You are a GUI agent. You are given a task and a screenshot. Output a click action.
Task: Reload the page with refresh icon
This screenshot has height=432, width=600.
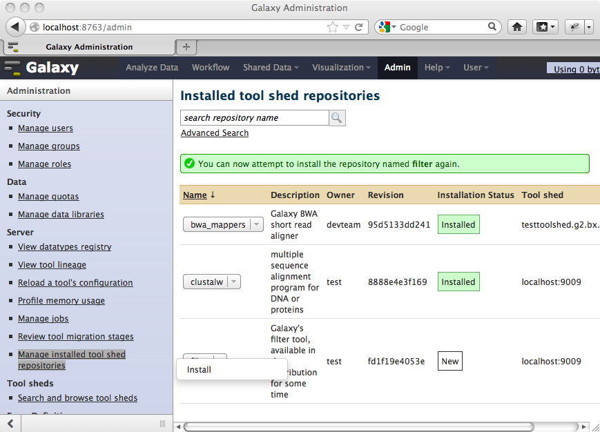[358, 27]
